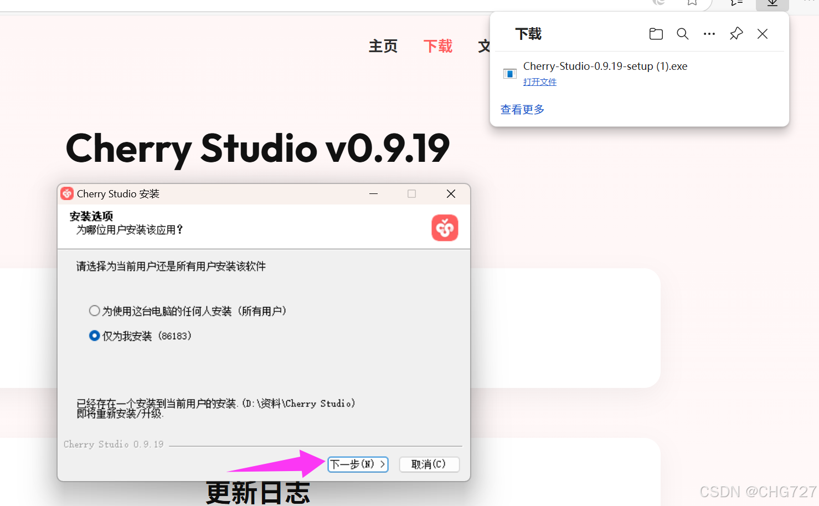Click the 安装选项 header text
The image size is (819, 506).
tap(91, 216)
